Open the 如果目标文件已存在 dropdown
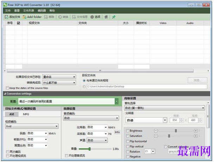The width and height of the screenshot is (217, 162). (x=59, y=77)
